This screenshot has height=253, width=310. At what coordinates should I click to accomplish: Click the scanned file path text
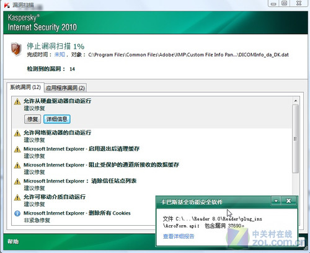click(188, 54)
